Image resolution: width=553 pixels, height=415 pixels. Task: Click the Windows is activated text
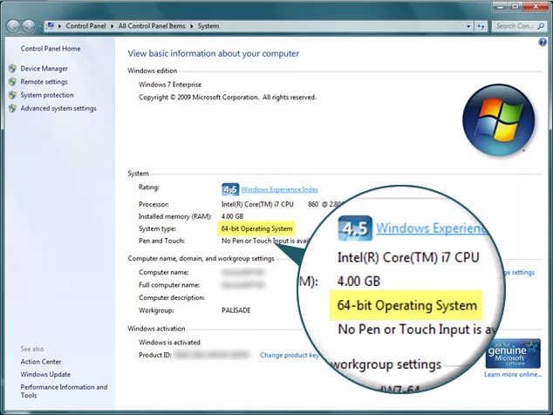click(x=169, y=343)
